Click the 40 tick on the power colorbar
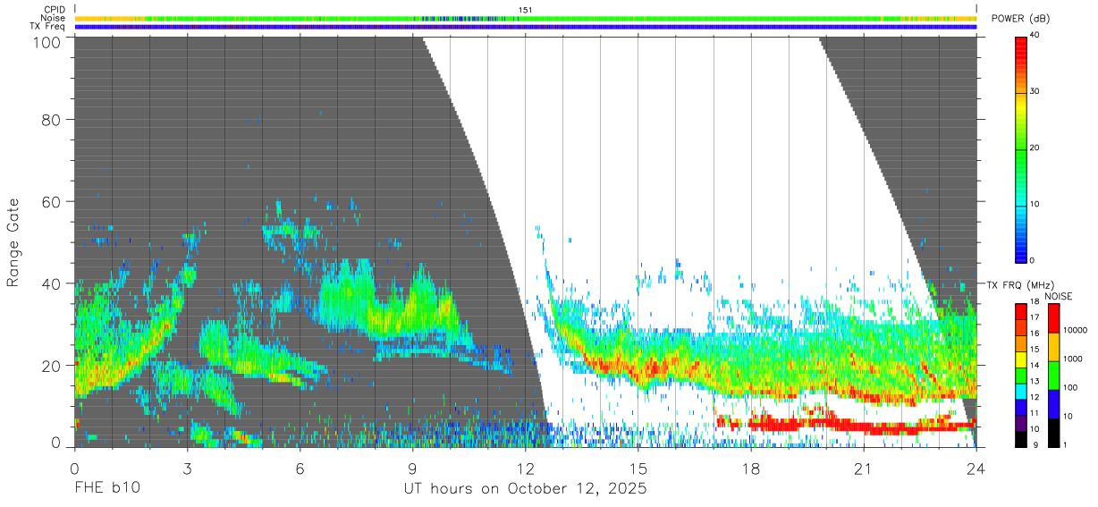Viewport: 1098px width, 507px height. [x=1034, y=35]
